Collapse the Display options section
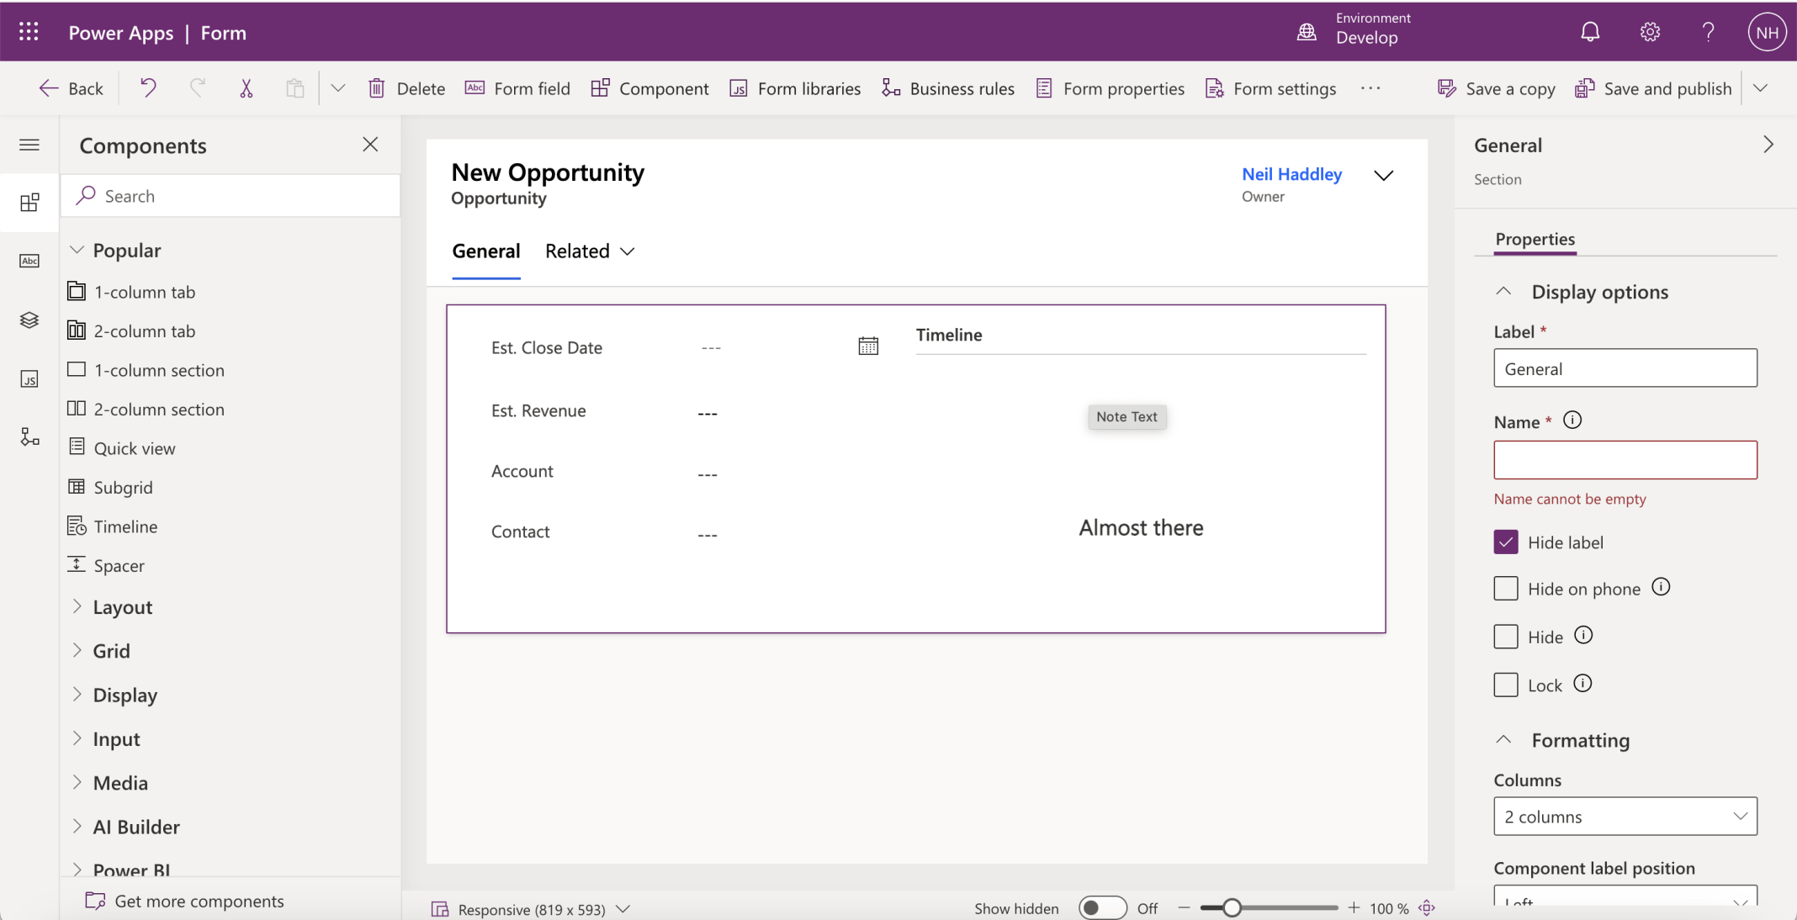Screen dimensions: 1797x920 point(1505,291)
